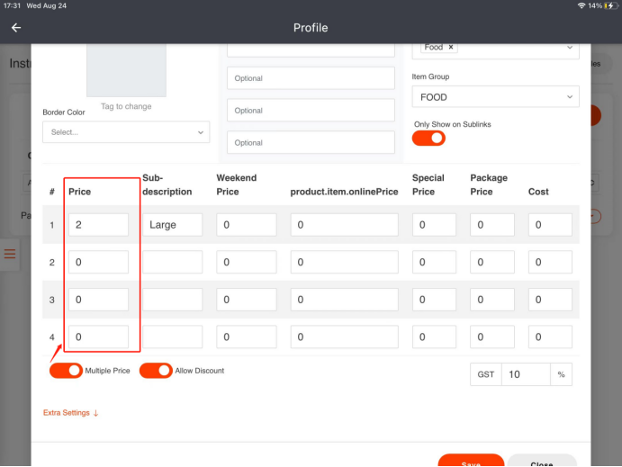Tap the hamburger menu icon on left edge

click(x=10, y=254)
